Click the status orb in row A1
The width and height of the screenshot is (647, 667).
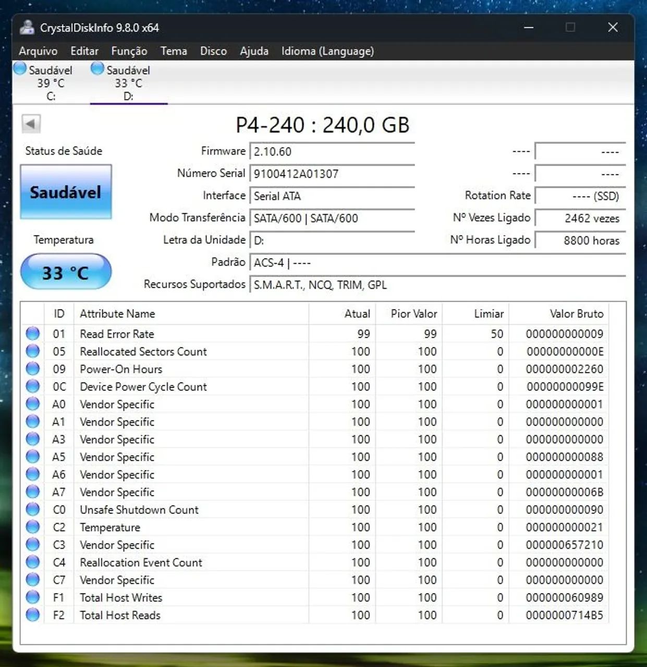tap(33, 422)
